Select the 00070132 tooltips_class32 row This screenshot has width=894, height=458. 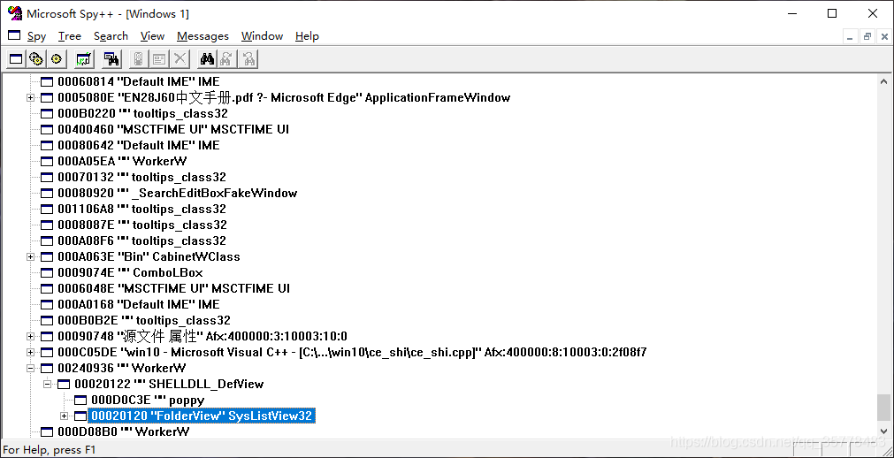point(142,178)
